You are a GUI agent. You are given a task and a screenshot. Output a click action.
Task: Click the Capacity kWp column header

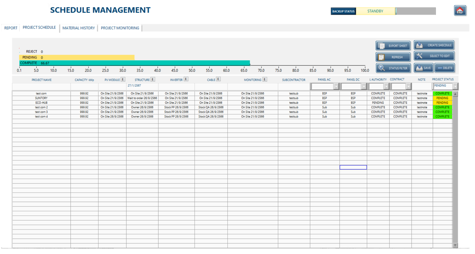(x=84, y=80)
